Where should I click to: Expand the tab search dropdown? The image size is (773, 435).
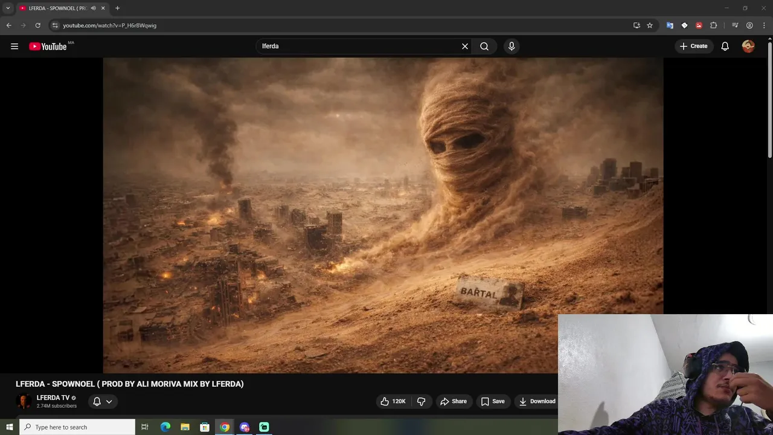coord(8,8)
